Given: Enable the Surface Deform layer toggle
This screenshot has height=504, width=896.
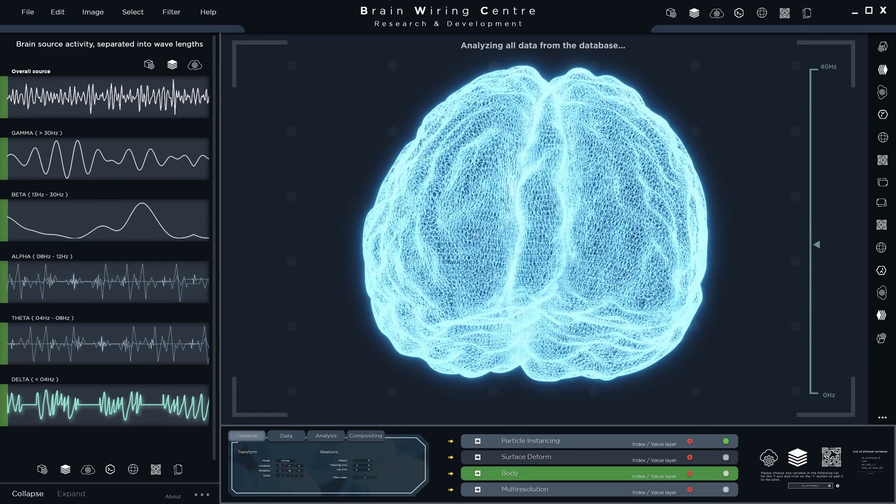Looking at the screenshot, I should [726, 457].
